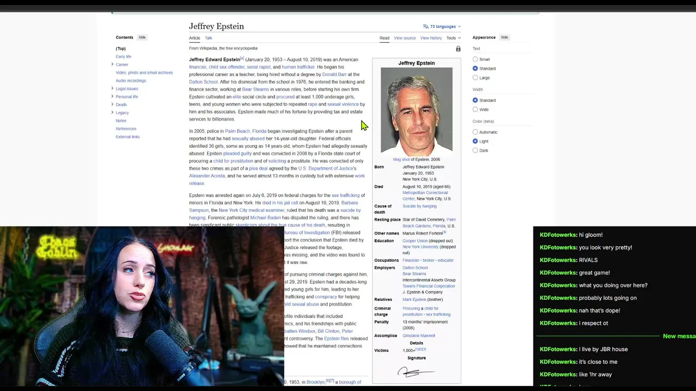Screen dimensions: 696x391
Task: Expand the Career section in Contents
Action: point(113,64)
